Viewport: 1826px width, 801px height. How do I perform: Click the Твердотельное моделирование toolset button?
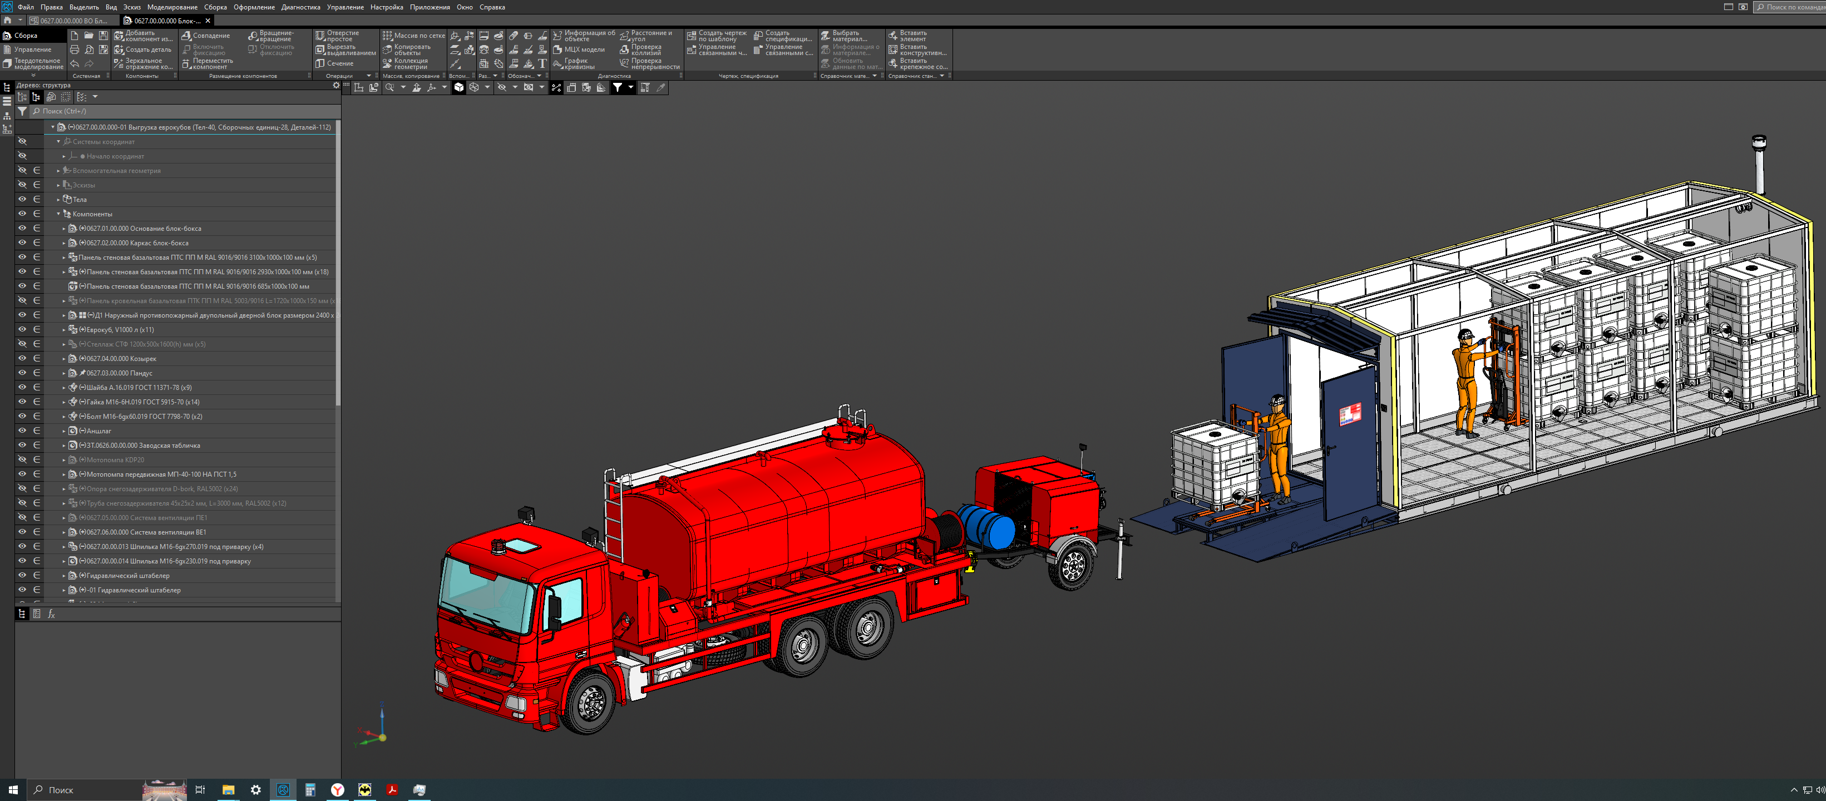tap(33, 64)
